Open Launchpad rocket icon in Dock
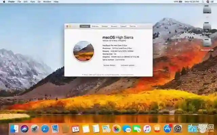The height and width of the screenshot is (135, 217). click(x=35, y=129)
